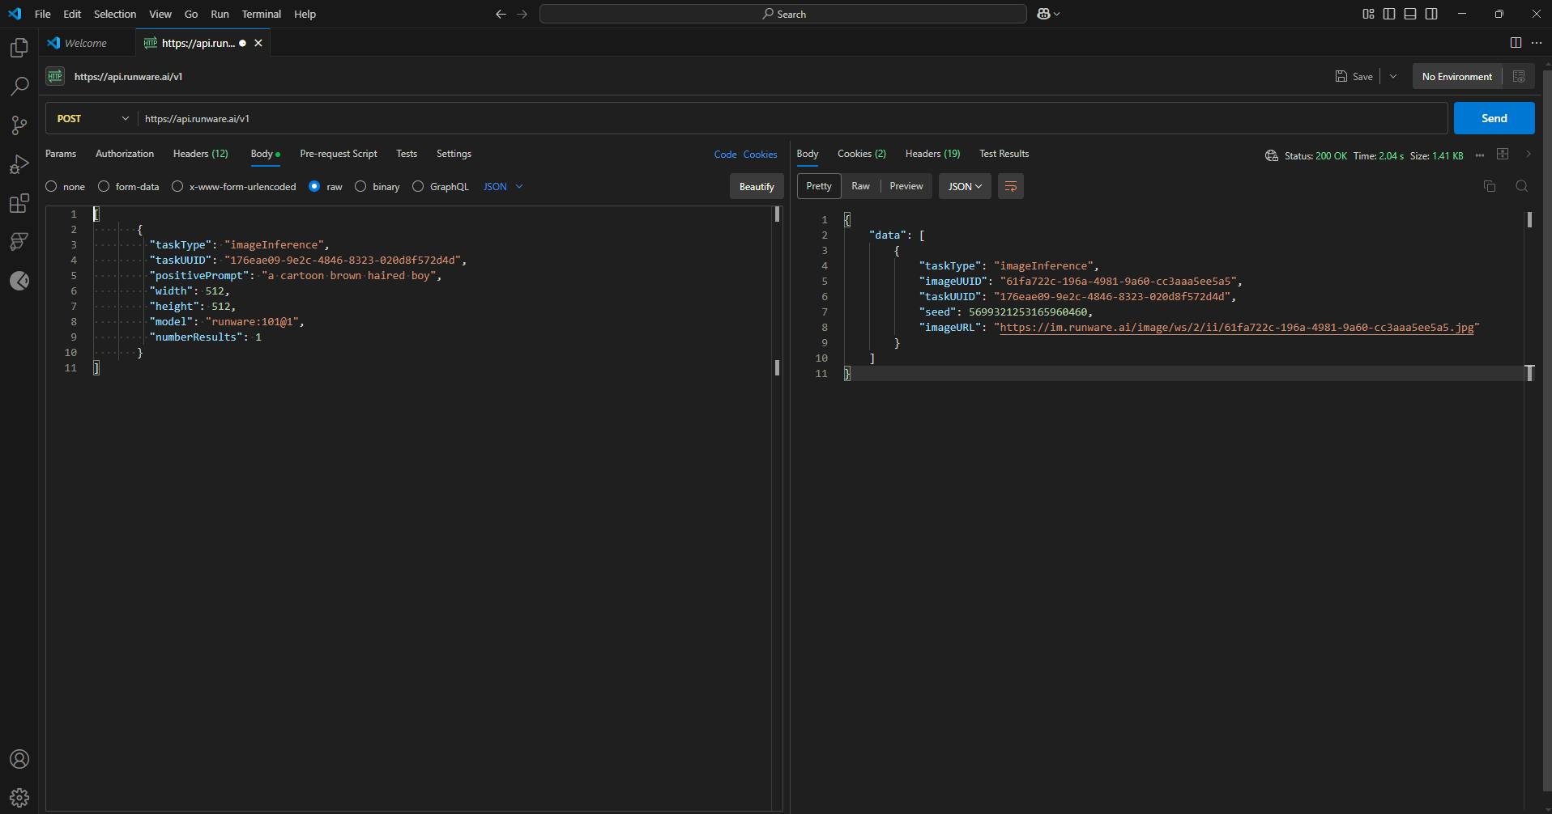This screenshot has width=1552, height=814.
Task: Click the search icon in response panel
Action: (x=1521, y=186)
